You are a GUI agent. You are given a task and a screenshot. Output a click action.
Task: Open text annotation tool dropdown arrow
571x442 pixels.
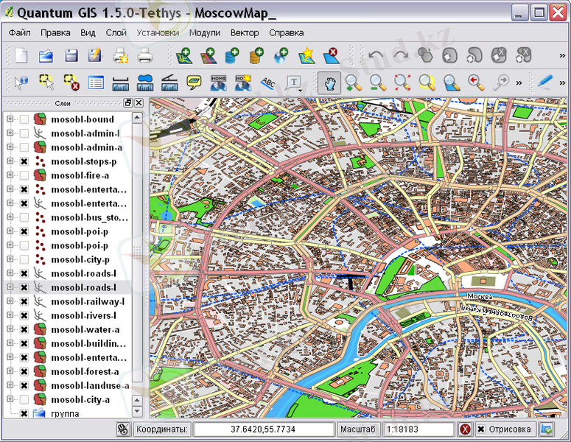click(300, 91)
